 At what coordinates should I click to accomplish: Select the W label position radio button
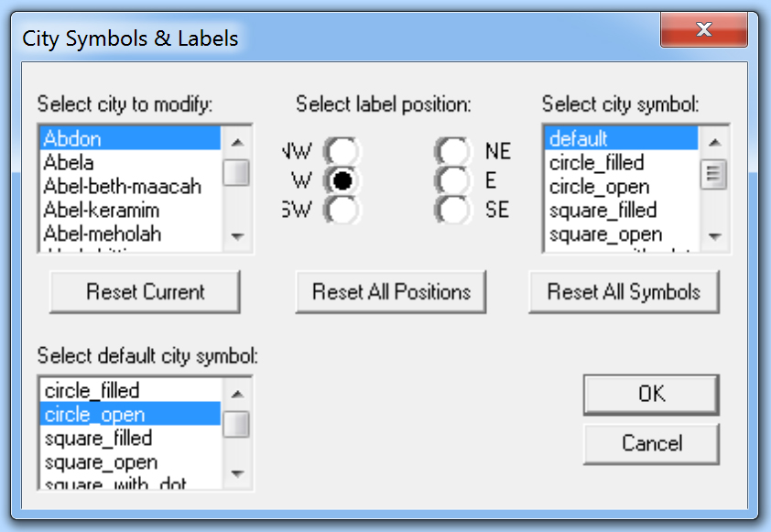(343, 180)
